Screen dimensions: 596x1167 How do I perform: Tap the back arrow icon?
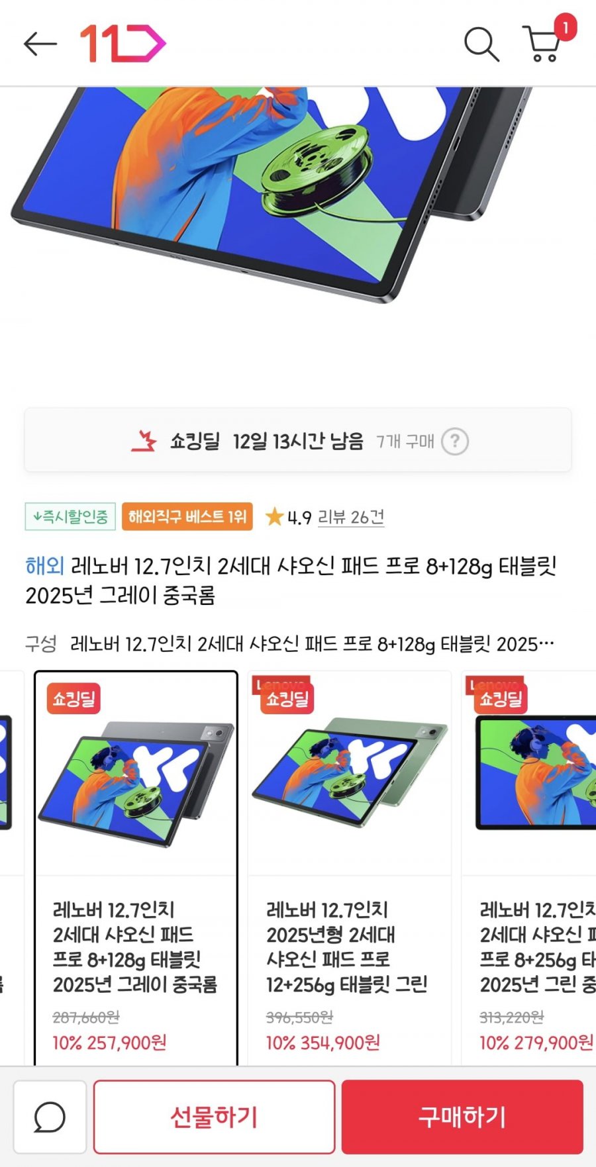click(40, 44)
